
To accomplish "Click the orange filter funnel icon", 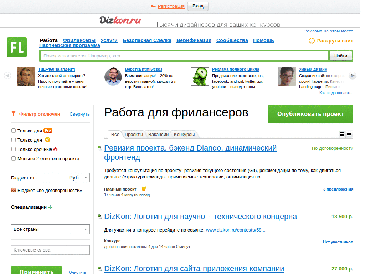I will (14, 113).
